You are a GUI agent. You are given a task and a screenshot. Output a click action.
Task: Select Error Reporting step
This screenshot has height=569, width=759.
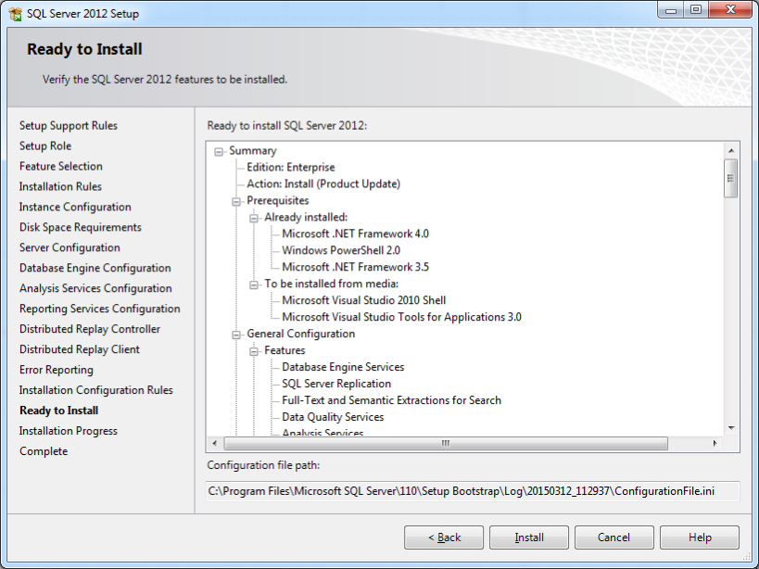57,370
